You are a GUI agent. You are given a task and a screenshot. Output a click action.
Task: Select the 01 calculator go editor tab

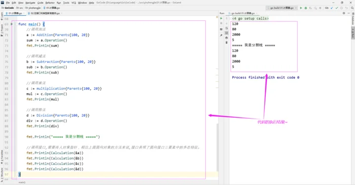click(15, 13)
